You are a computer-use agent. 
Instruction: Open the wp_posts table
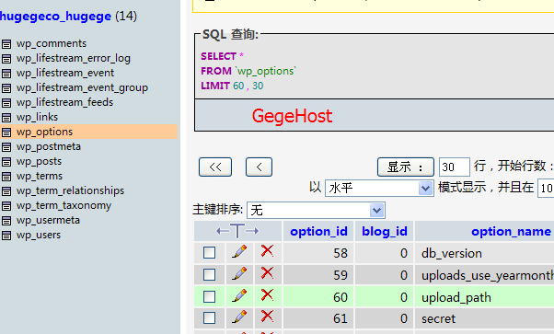(39, 162)
